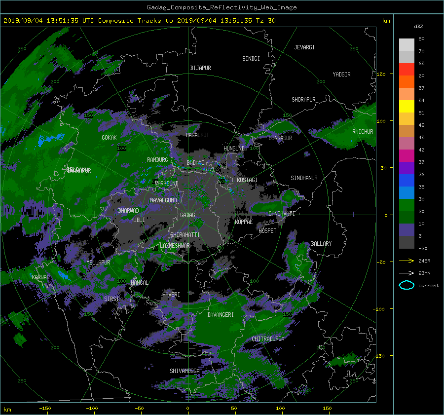Screen dimensions: 444x415
Task: Click the cyan current-track oval icon
Action: [407, 285]
